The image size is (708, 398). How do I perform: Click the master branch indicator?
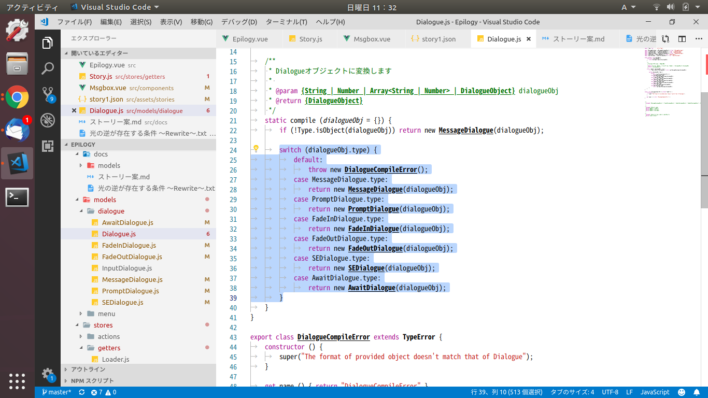click(56, 392)
